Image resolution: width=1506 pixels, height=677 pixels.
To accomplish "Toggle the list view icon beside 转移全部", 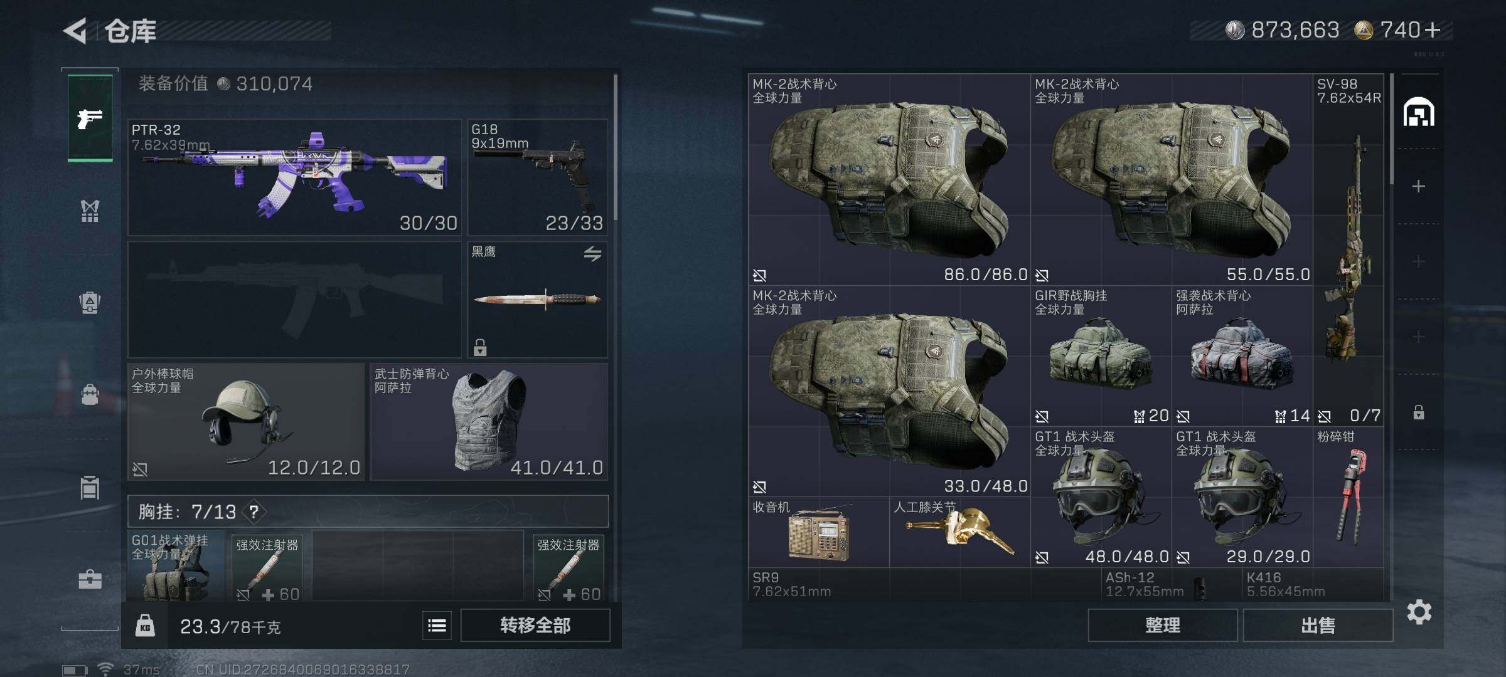I will [437, 625].
